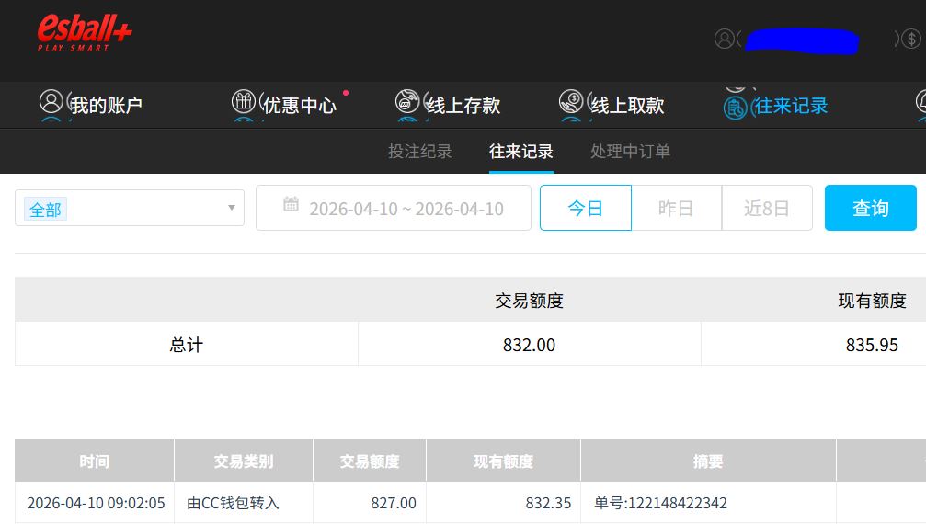Screen dimensions: 926x524
Task: Click the 线上存款 deposit icon
Action: [x=407, y=102]
